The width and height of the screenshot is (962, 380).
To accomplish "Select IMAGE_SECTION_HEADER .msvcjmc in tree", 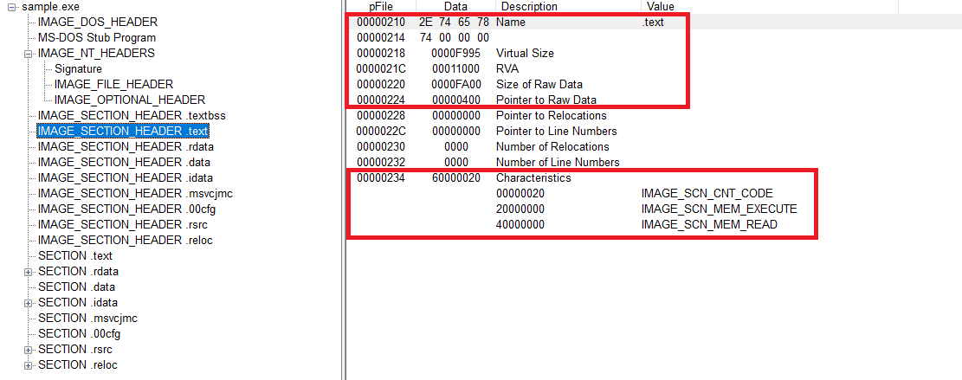I will pyautogui.click(x=135, y=193).
